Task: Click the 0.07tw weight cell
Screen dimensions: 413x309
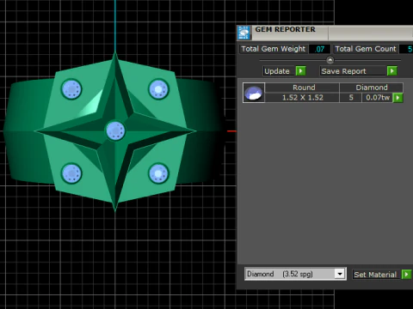Action: (378, 98)
